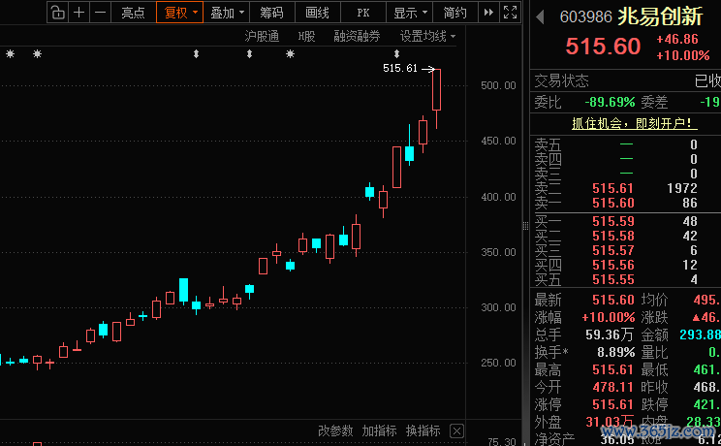Viewport: 721px width, 446px height.
Task: Close the indicator panel with X icon
Action: pyautogui.click(x=456, y=431)
